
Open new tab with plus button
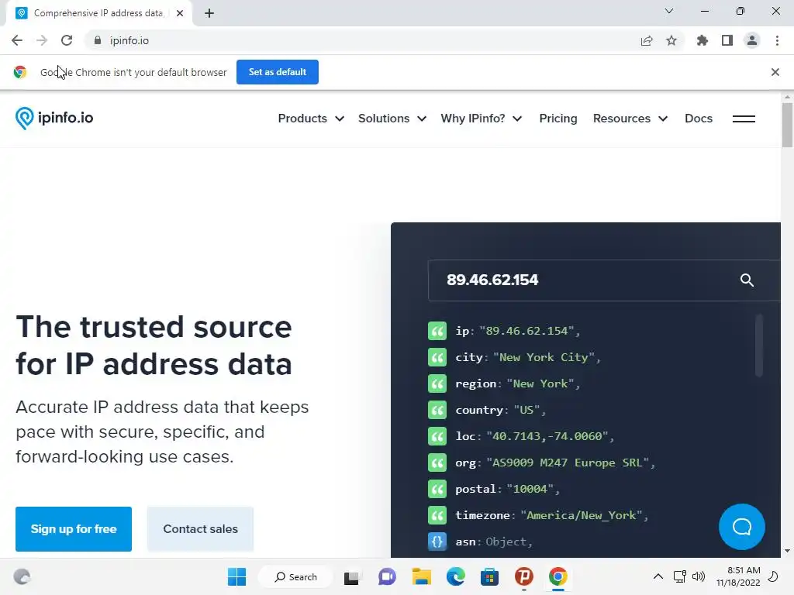tap(209, 13)
